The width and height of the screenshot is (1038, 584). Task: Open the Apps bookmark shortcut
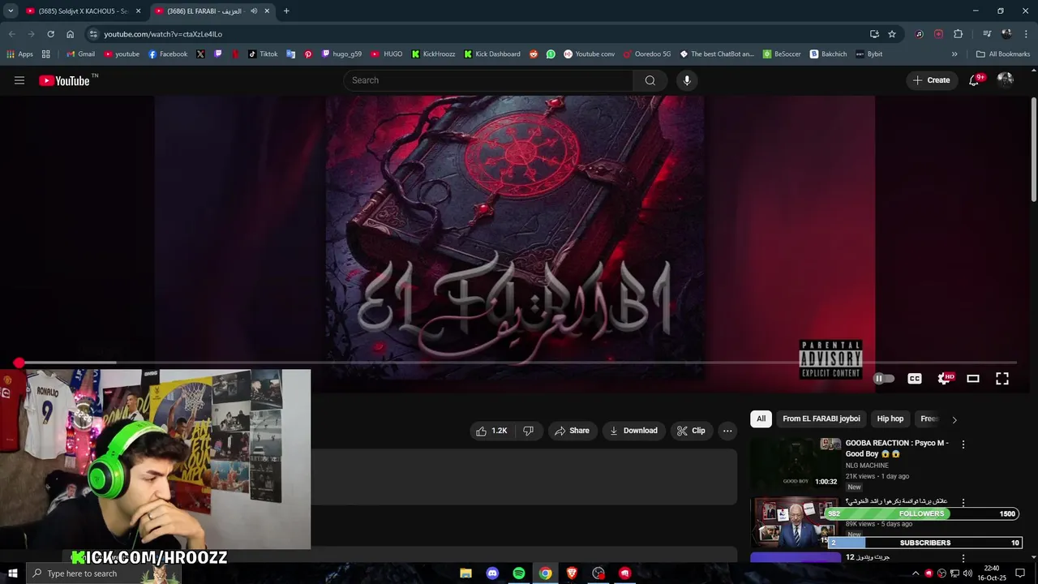tap(19, 54)
